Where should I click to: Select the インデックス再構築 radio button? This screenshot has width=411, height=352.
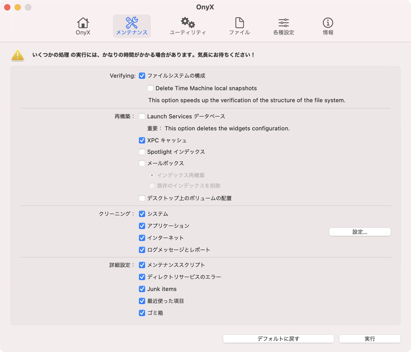[153, 175]
